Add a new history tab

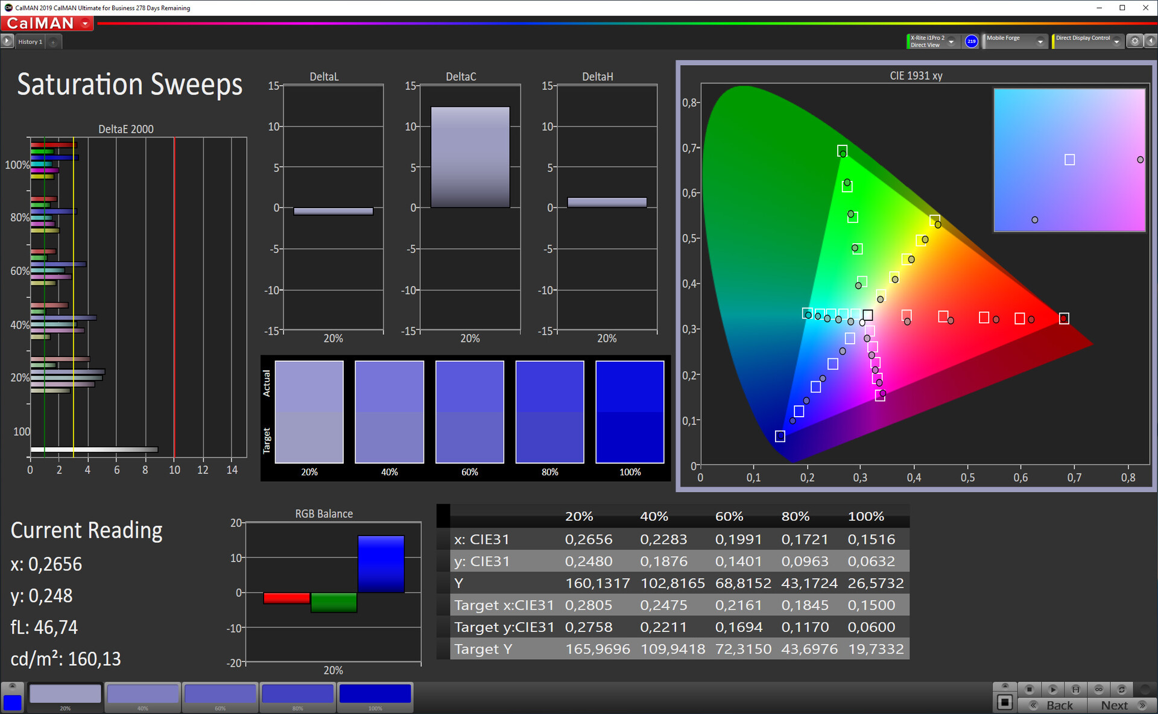53,42
